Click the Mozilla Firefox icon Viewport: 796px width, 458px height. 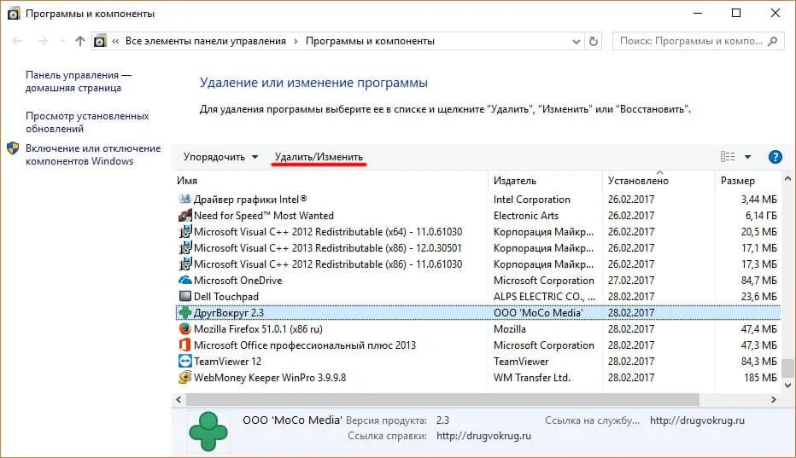[185, 328]
